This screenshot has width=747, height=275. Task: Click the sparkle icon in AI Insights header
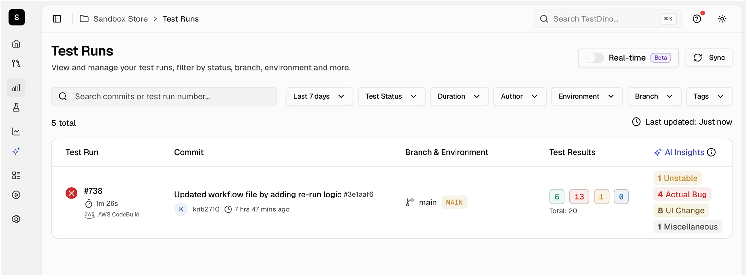coord(658,152)
